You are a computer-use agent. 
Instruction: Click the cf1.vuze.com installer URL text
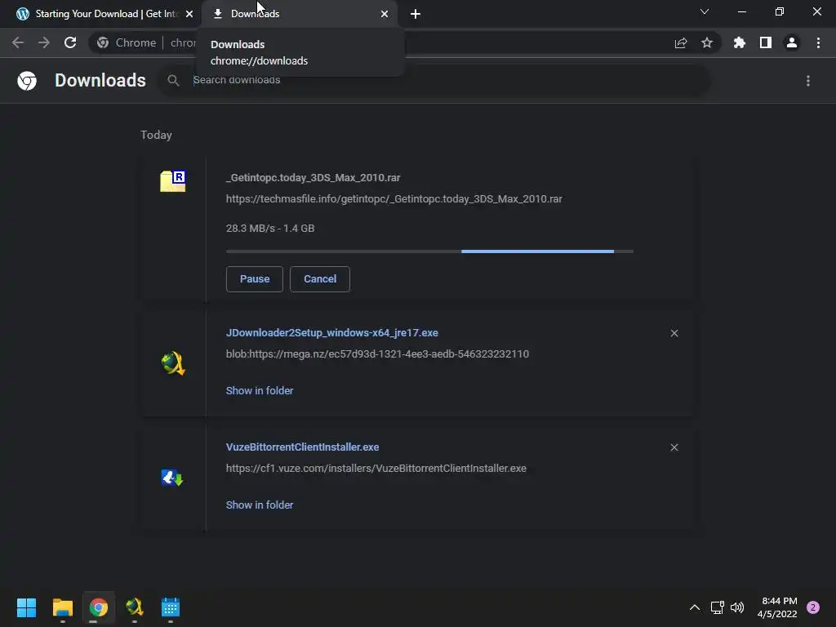376,468
